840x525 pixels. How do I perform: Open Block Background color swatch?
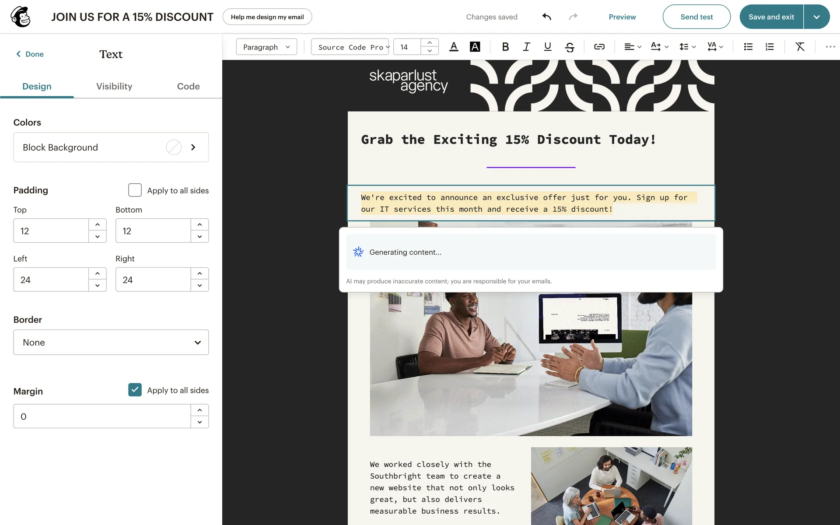pos(174,147)
